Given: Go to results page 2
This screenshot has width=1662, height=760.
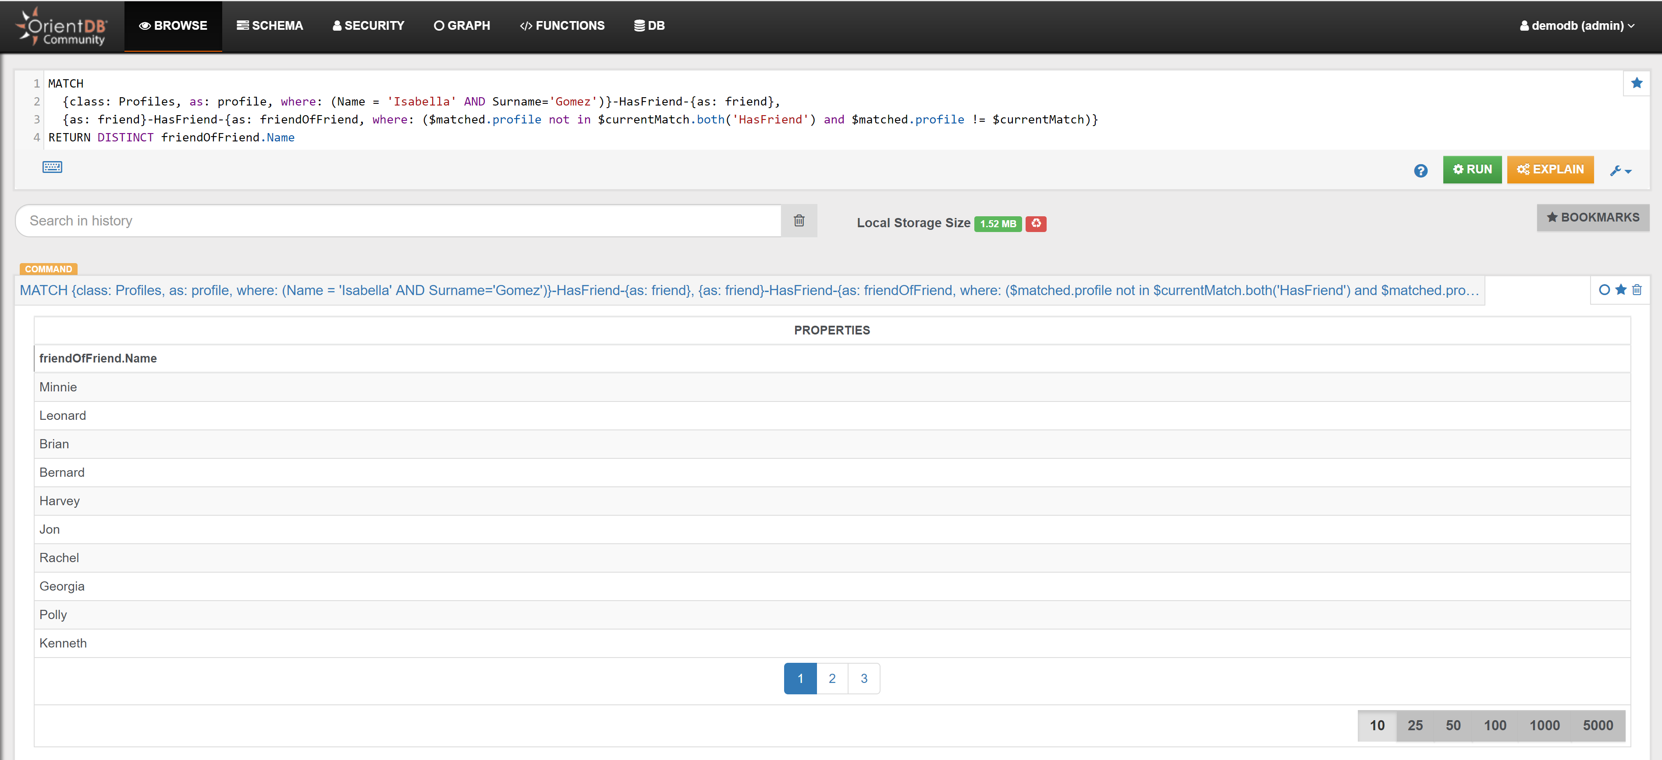Looking at the screenshot, I should click(831, 678).
